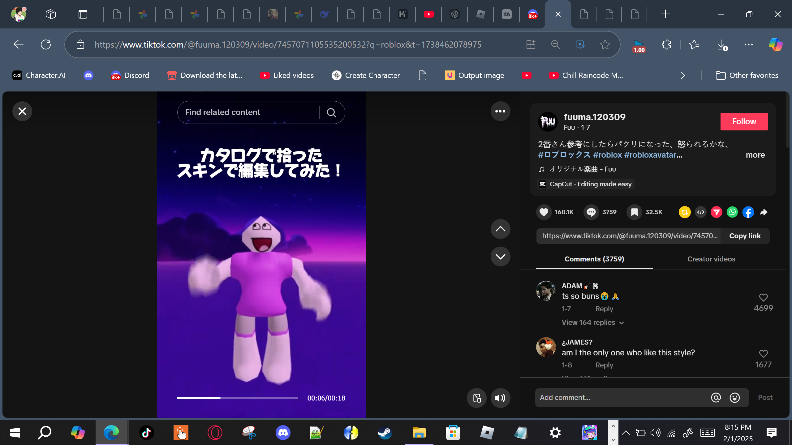Mute the video sound
The height and width of the screenshot is (445, 792).
(x=500, y=398)
